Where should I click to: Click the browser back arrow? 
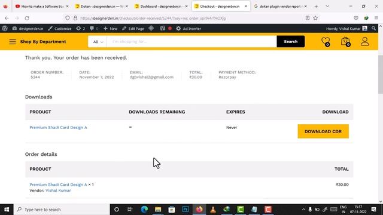(7, 18)
